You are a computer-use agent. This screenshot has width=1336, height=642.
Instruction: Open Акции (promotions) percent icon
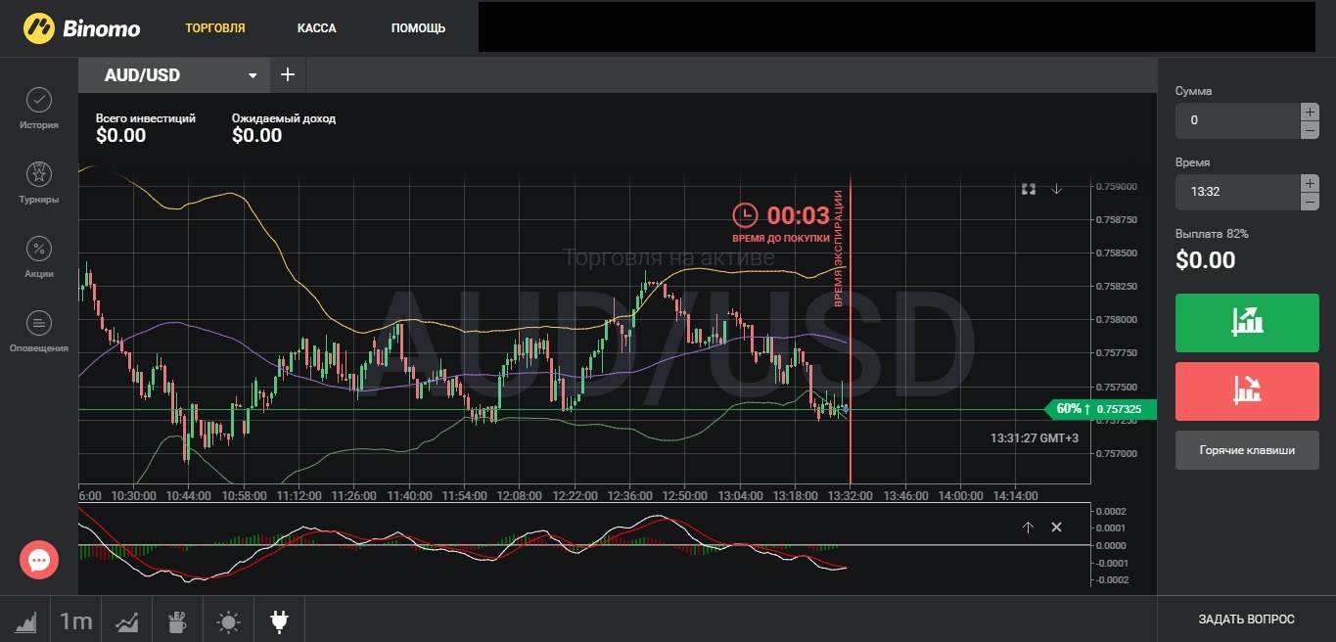pyautogui.click(x=39, y=256)
